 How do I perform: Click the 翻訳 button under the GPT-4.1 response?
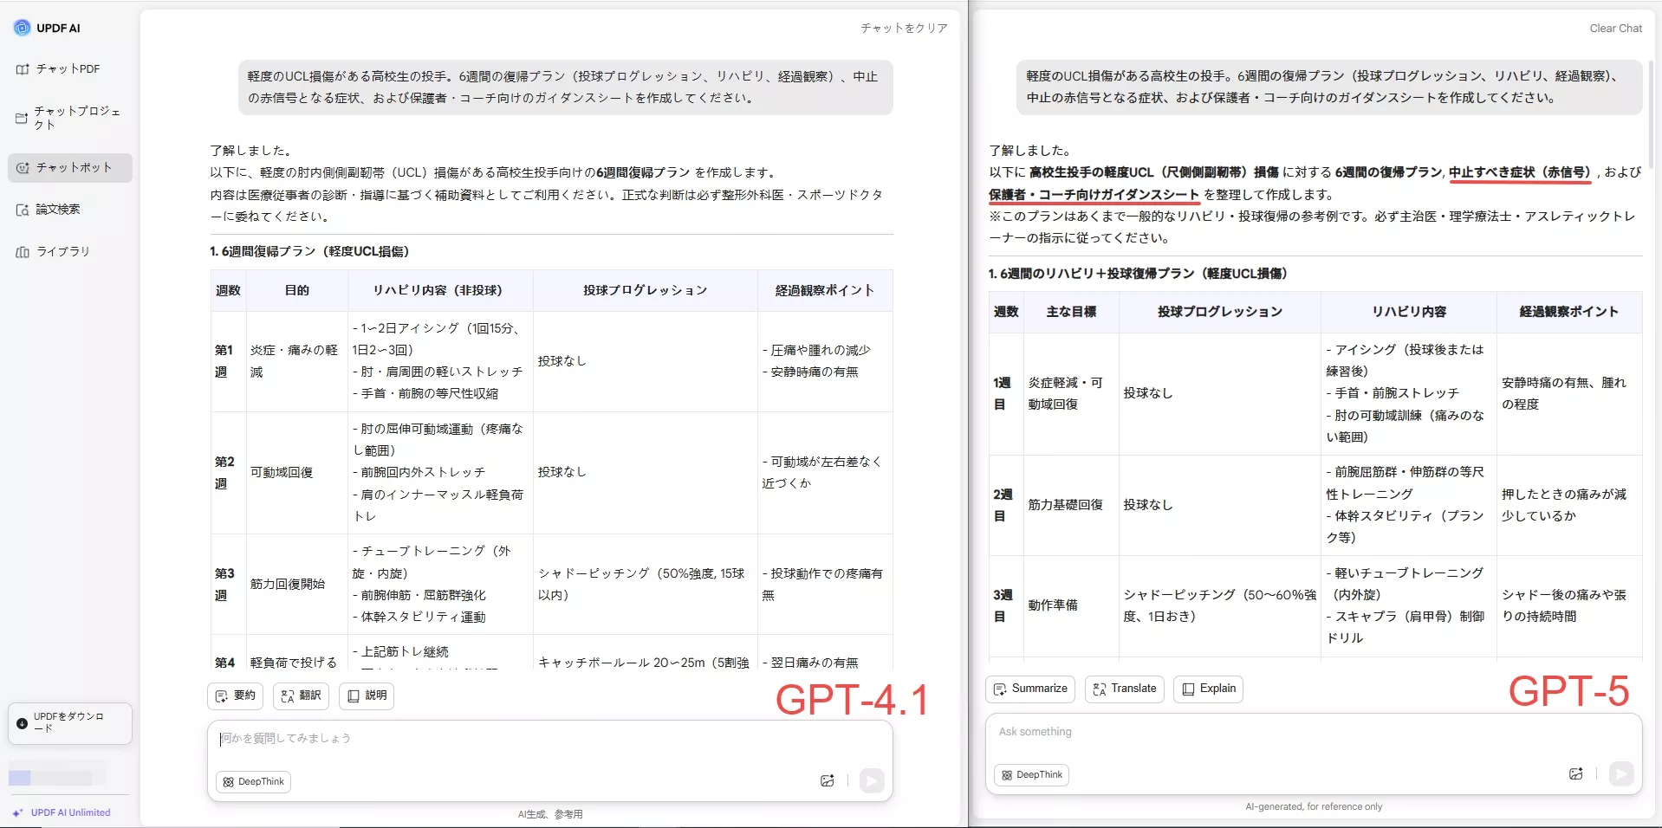[x=300, y=695]
